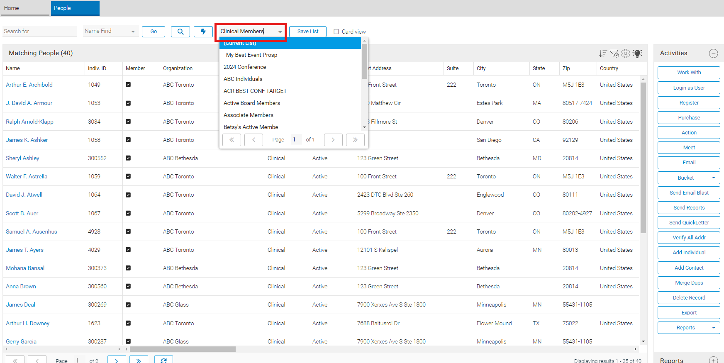Click the Delete Record button
The image size is (724, 363).
(x=689, y=298)
